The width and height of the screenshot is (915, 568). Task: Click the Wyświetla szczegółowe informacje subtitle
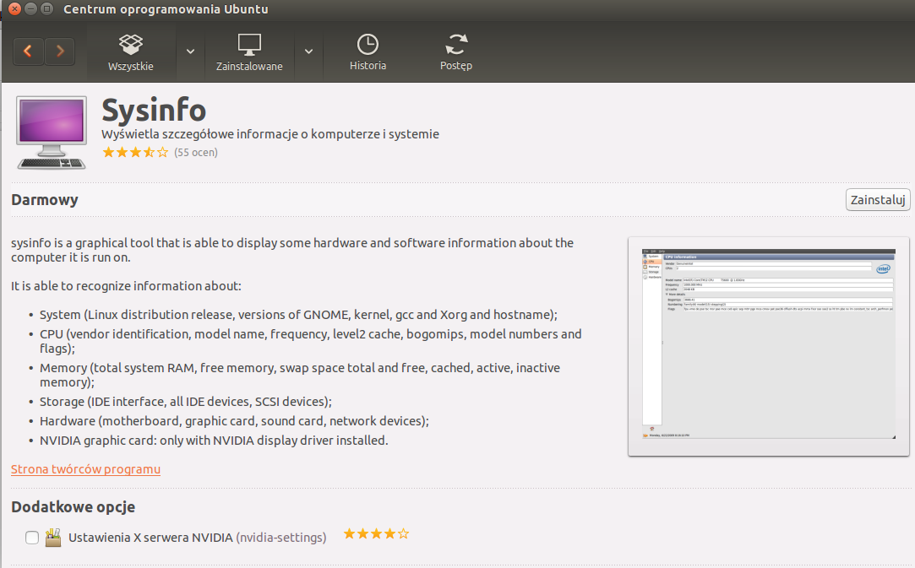tap(270, 134)
